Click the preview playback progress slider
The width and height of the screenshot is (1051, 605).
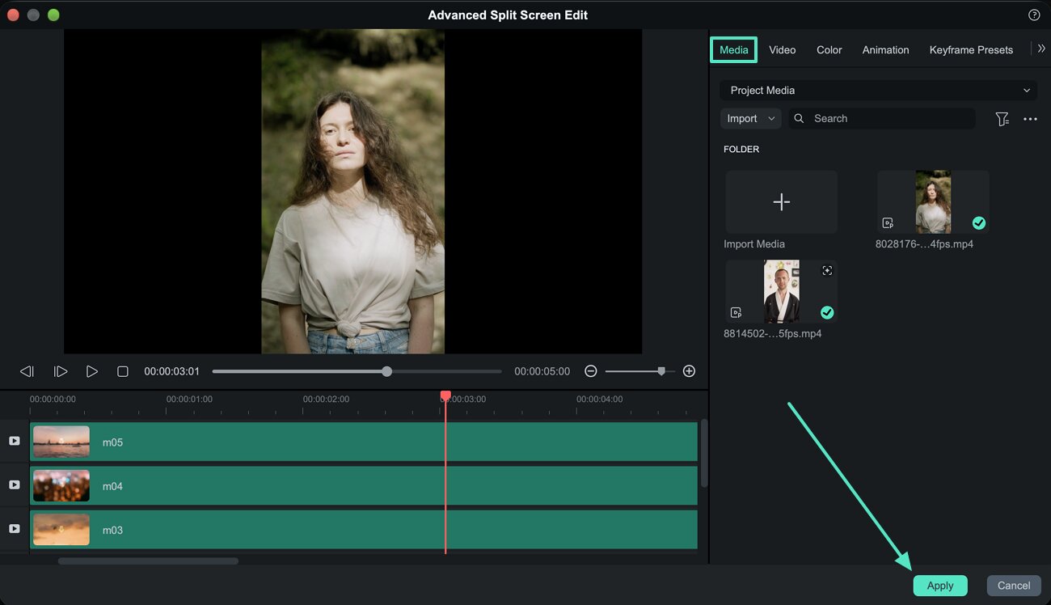(x=357, y=371)
